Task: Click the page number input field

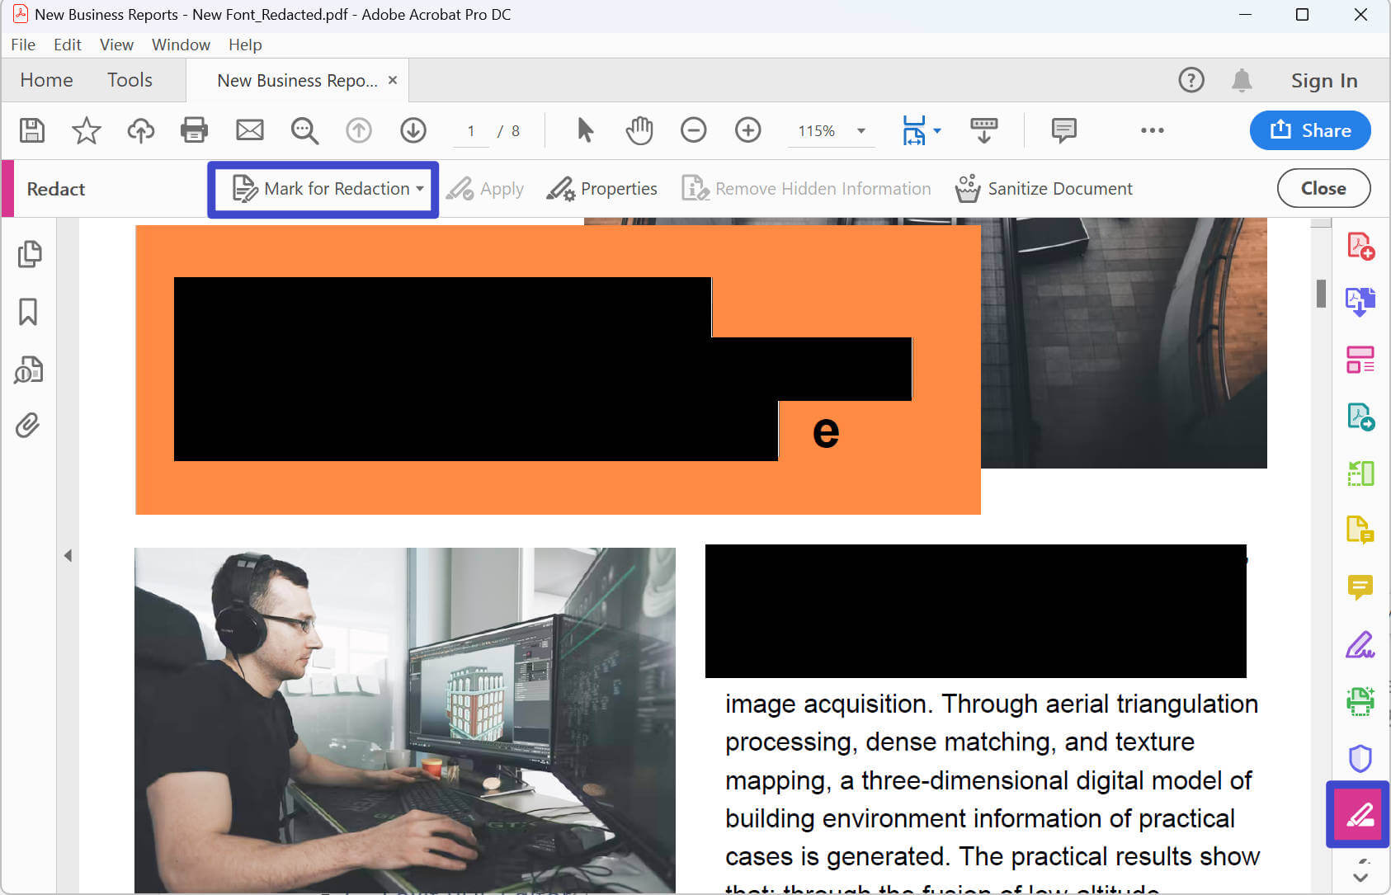Action: tap(470, 130)
